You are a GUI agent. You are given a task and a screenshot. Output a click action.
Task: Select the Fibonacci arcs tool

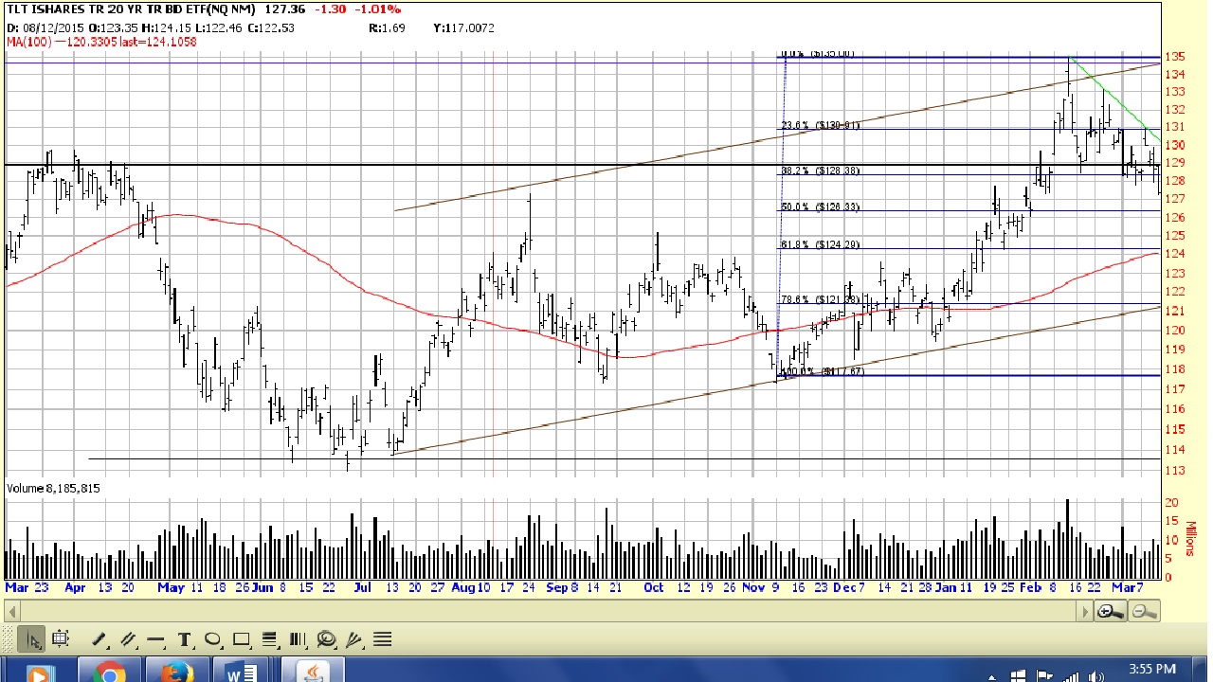pos(326,639)
